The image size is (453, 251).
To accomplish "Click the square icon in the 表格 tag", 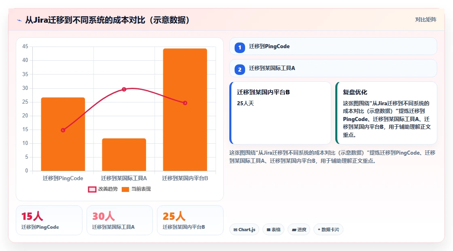I will pyautogui.click(x=269, y=230).
